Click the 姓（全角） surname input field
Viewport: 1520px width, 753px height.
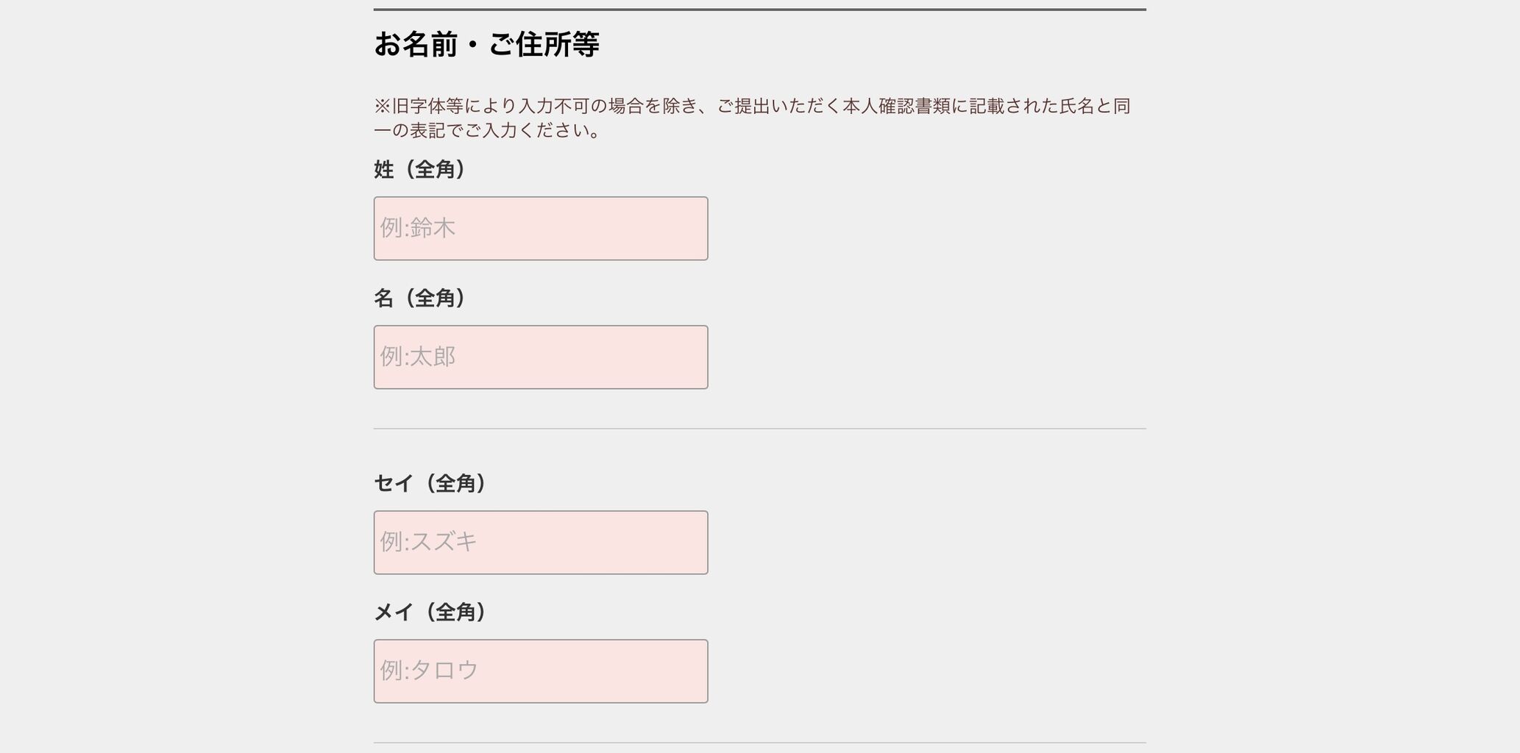tap(541, 228)
